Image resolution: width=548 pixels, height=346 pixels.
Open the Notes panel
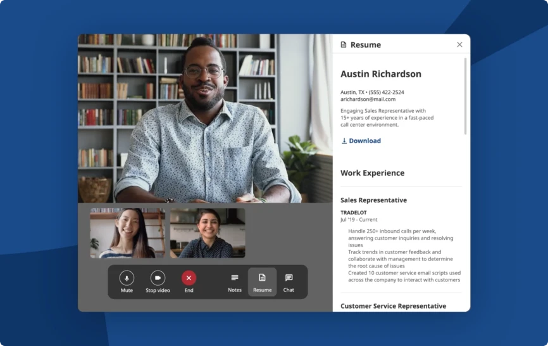click(235, 282)
